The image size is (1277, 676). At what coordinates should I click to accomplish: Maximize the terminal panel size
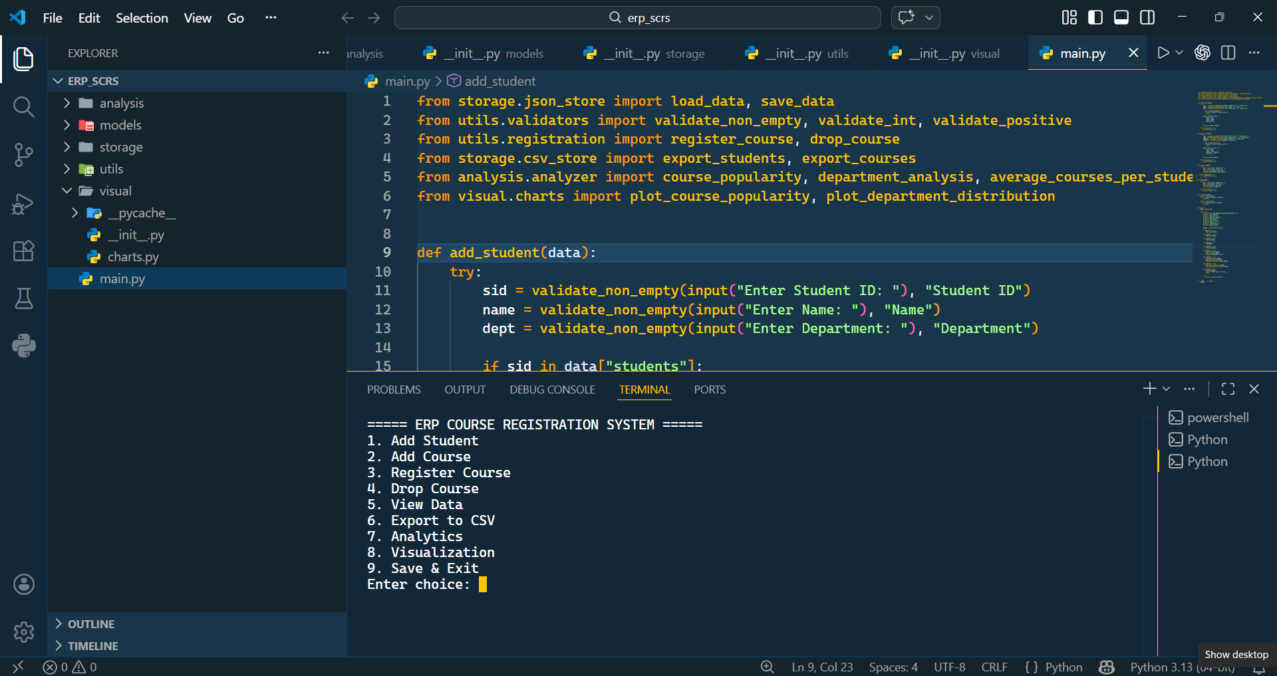[1228, 389]
